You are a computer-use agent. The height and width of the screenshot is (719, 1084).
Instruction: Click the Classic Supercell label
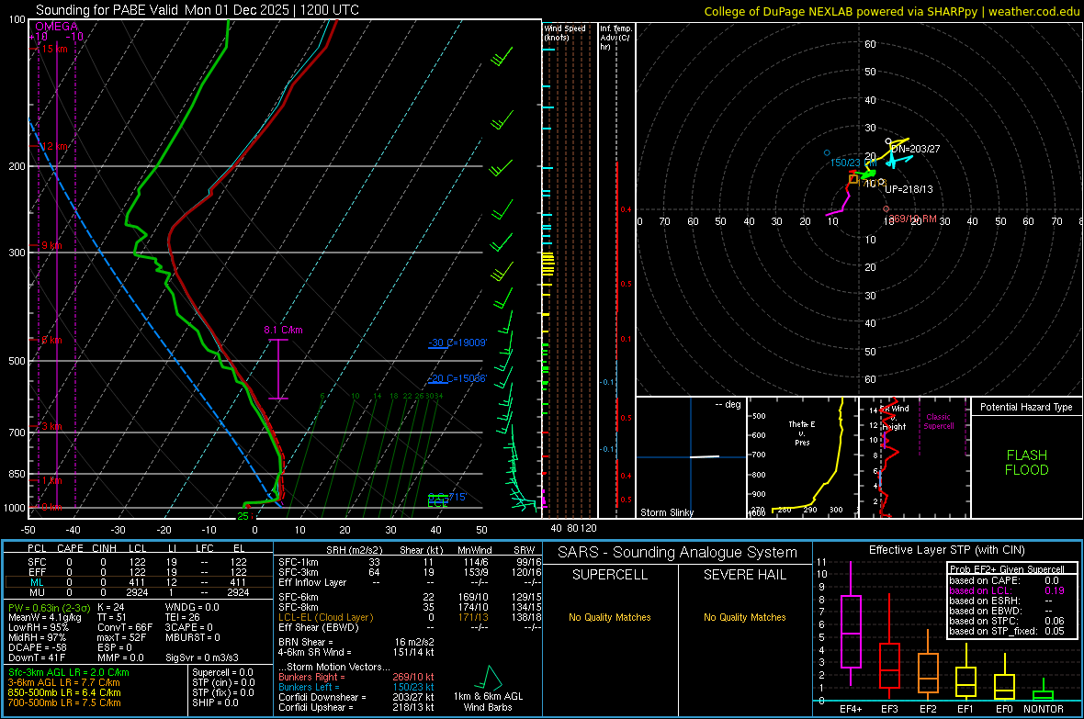coord(938,421)
